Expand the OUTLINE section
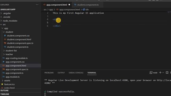Screen dimensions: 171x96 coord(4,91)
